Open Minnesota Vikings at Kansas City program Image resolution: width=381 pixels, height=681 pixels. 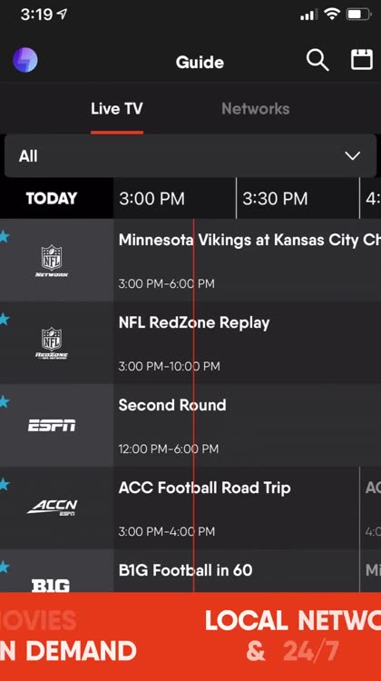pos(248,261)
